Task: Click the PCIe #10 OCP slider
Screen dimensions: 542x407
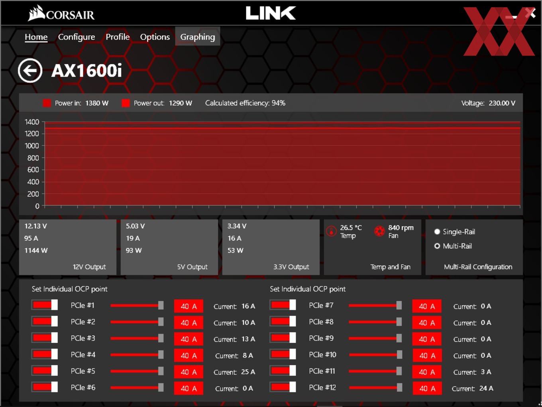Action: coord(375,355)
